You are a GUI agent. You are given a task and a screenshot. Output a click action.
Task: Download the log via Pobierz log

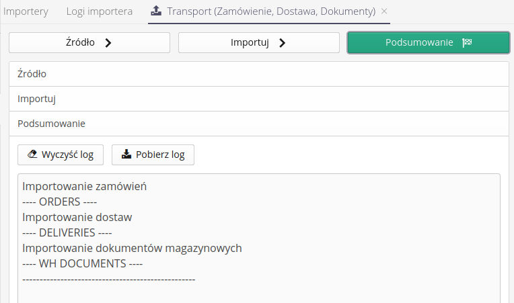[153, 155]
